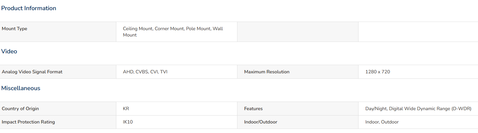
Task: Click the Miscellaneous section heading
Action: (21, 88)
